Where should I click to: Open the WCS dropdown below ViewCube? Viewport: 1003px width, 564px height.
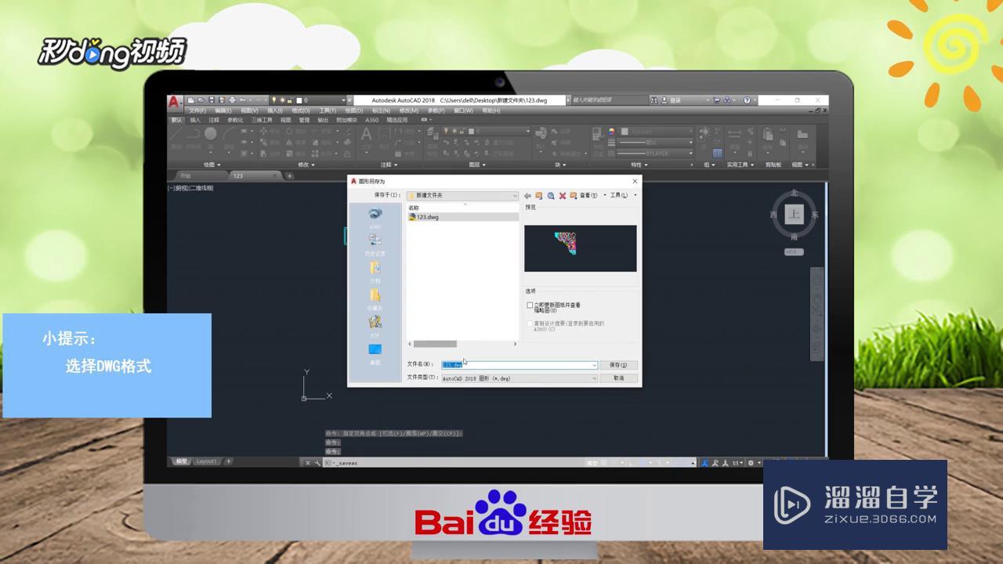[x=794, y=251]
